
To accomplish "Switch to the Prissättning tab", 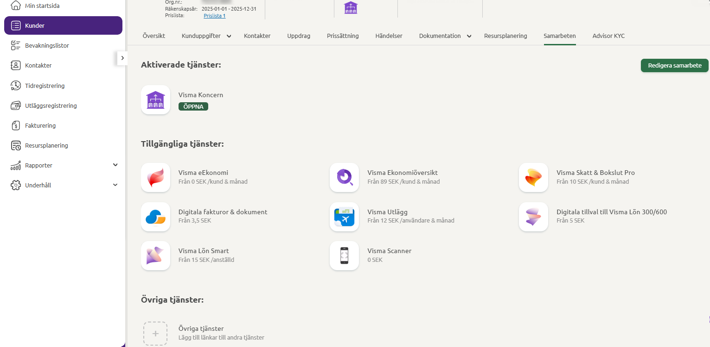I will [x=343, y=36].
